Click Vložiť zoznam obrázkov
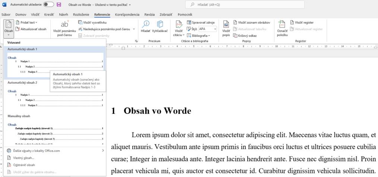378x177 pixels. click(252, 23)
